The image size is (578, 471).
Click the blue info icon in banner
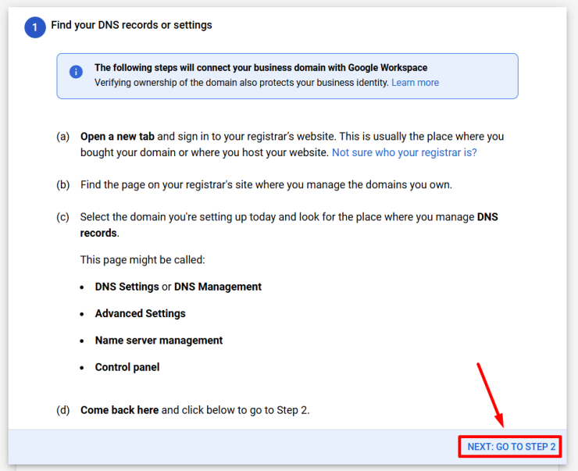[76, 72]
